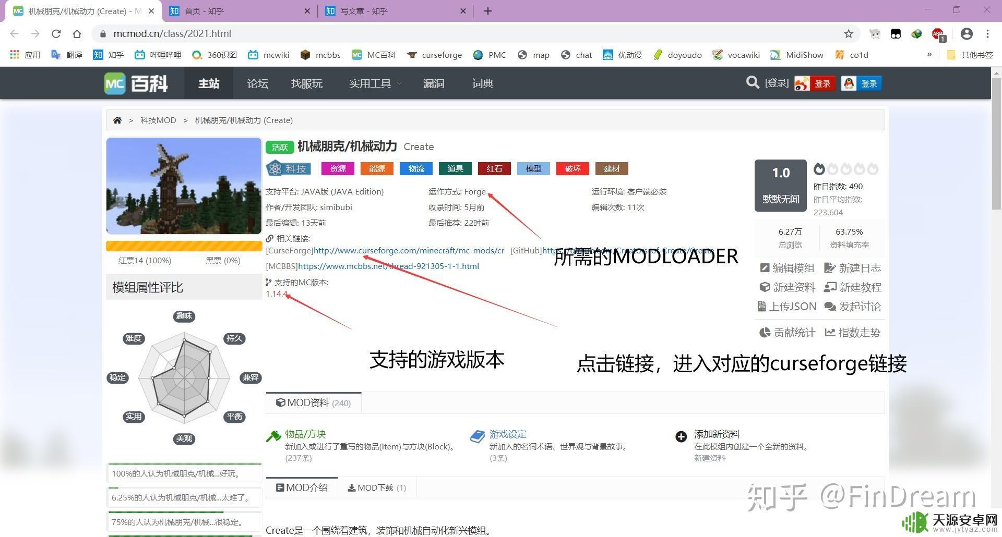
Task: Switch to the 首页 - 知乎 browser tab
Action: coord(240,11)
